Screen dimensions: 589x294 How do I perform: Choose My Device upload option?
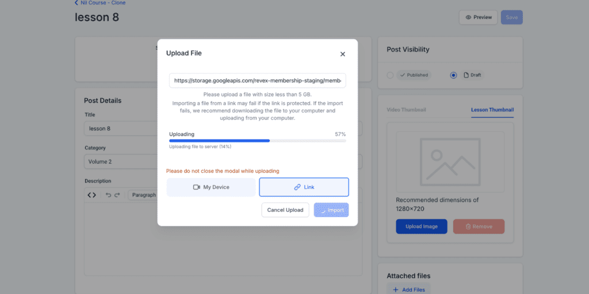(x=211, y=187)
